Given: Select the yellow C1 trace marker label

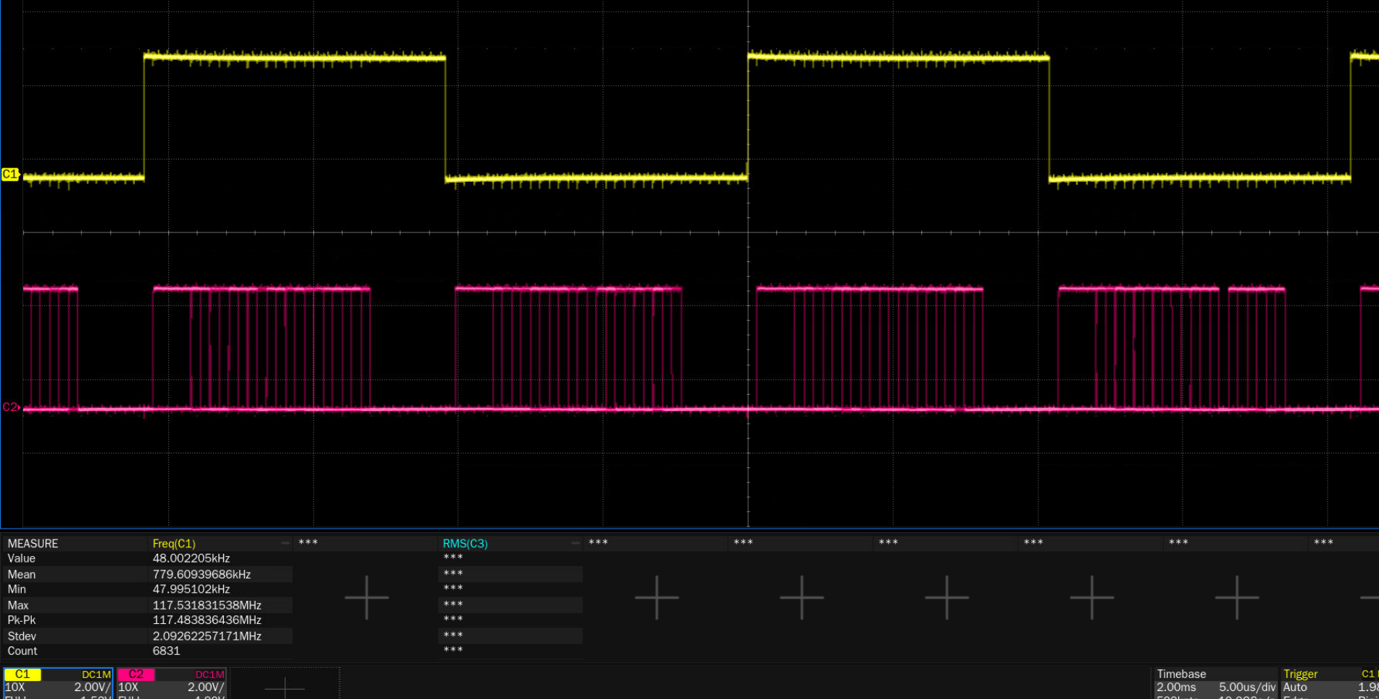Looking at the screenshot, I should pos(10,174).
